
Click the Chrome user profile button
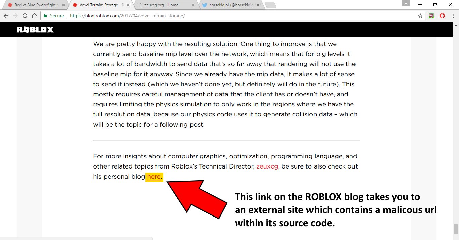tap(406, 3)
